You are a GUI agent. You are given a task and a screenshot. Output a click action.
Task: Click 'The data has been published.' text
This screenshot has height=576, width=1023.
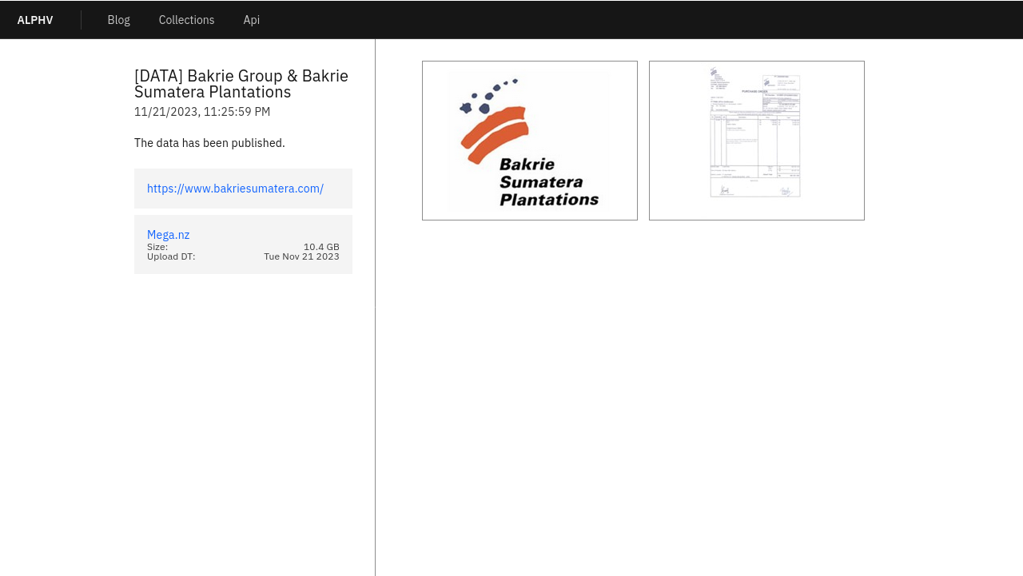pyautogui.click(x=209, y=143)
